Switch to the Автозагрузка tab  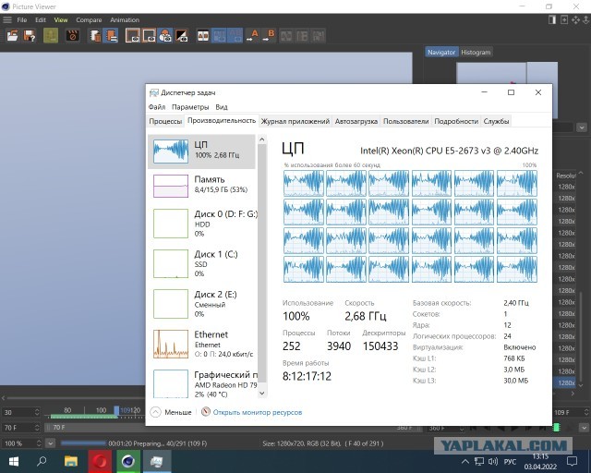coord(356,121)
